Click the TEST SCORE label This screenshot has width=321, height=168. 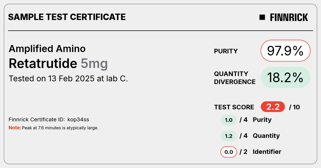point(234,107)
